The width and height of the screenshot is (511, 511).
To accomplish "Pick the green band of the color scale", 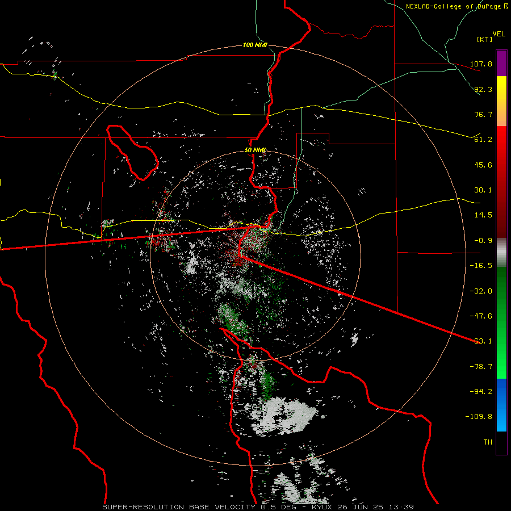I will click(x=501, y=322).
